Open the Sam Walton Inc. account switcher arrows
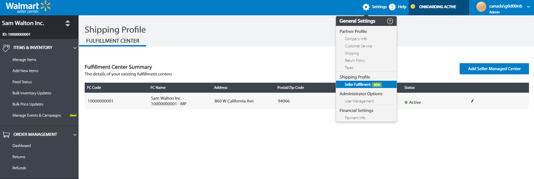 click(68, 23)
